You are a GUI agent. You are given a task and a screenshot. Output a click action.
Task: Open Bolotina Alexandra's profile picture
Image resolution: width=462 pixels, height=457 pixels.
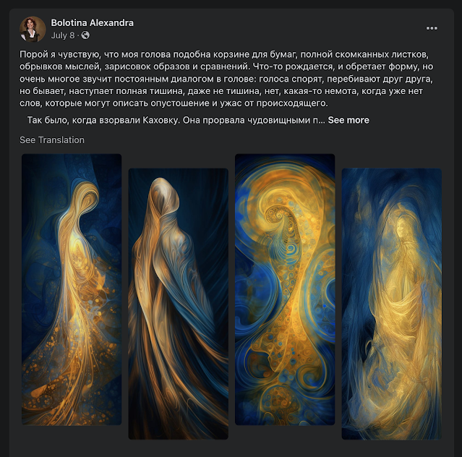click(x=33, y=29)
